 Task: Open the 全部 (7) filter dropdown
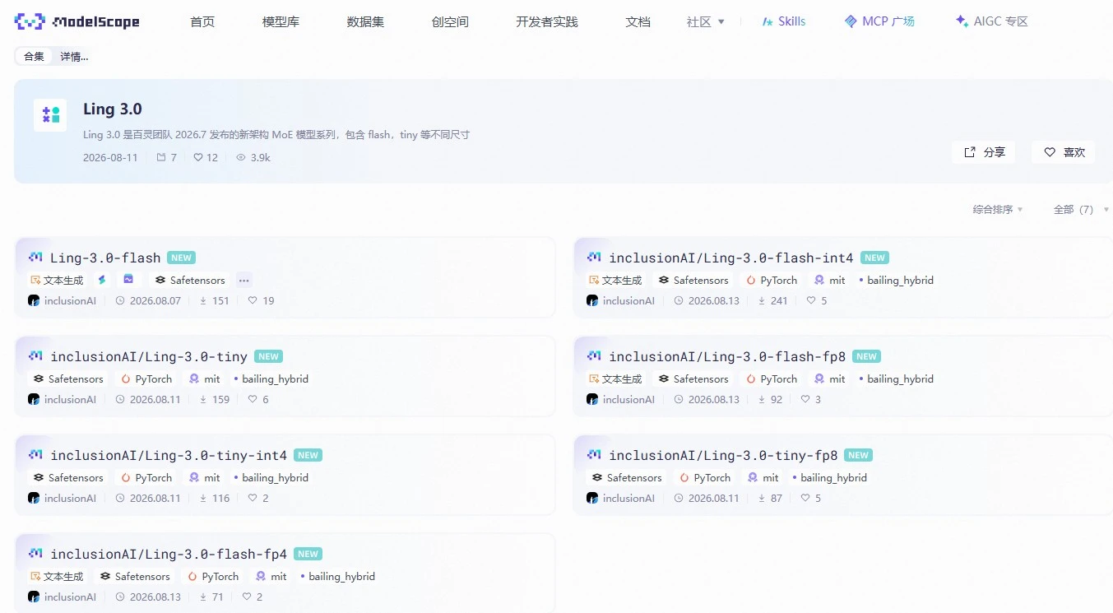pyautogui.click(x=1081, y=210)
